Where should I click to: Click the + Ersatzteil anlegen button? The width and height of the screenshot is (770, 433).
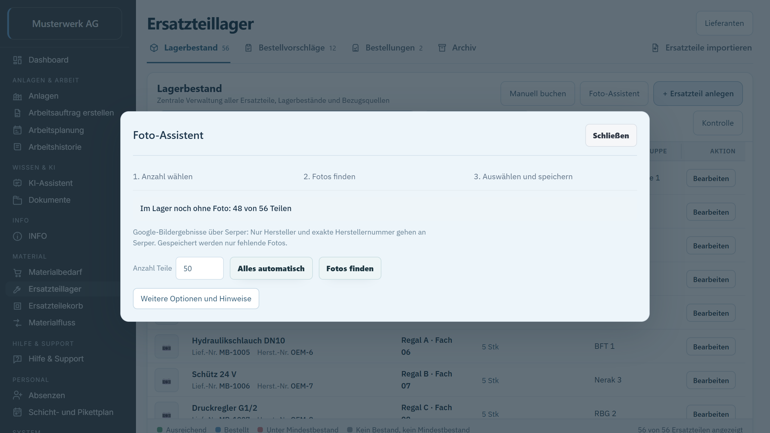tap(698, 94)
